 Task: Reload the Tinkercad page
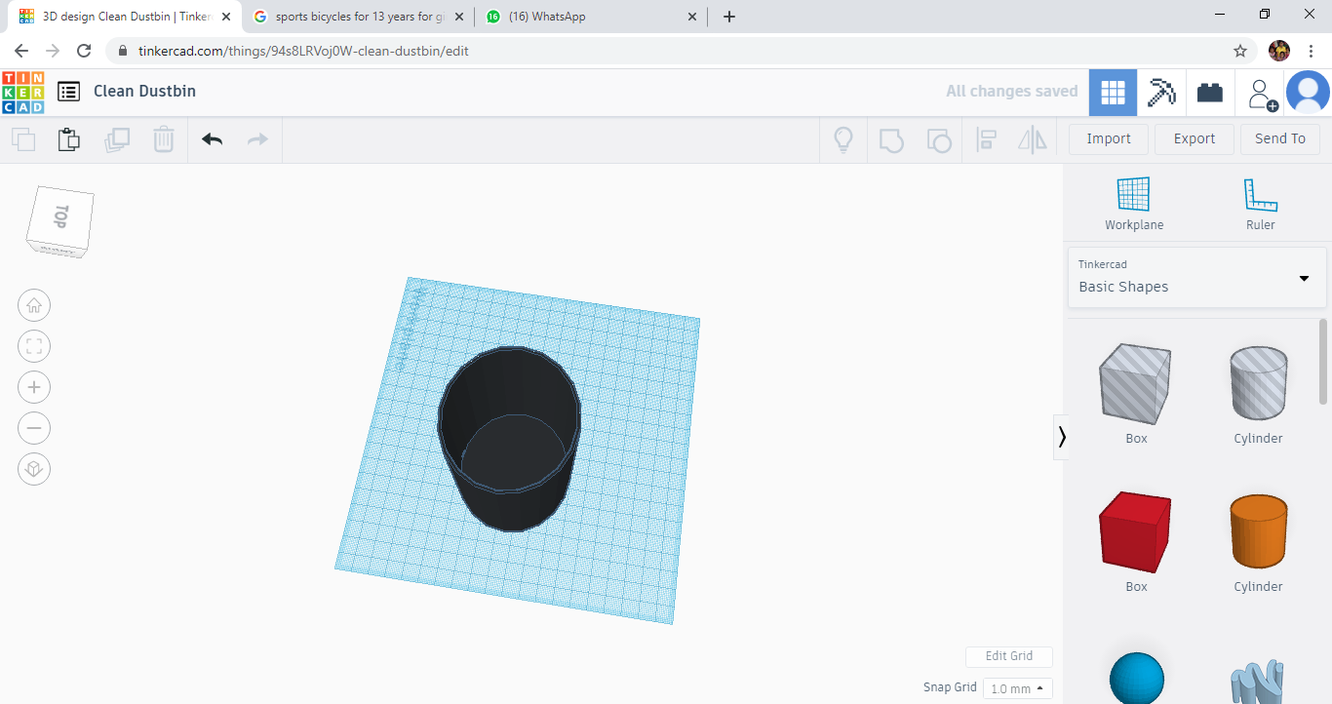84,51
